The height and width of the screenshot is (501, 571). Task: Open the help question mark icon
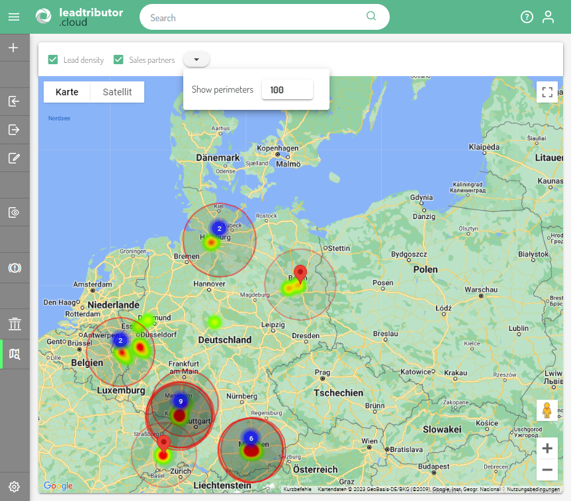527,17
